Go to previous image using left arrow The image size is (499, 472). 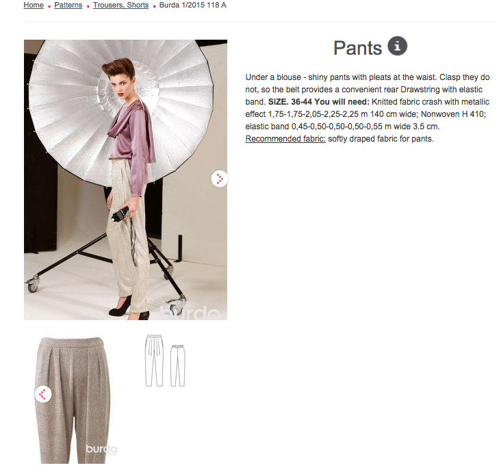[x=43, y=394]
